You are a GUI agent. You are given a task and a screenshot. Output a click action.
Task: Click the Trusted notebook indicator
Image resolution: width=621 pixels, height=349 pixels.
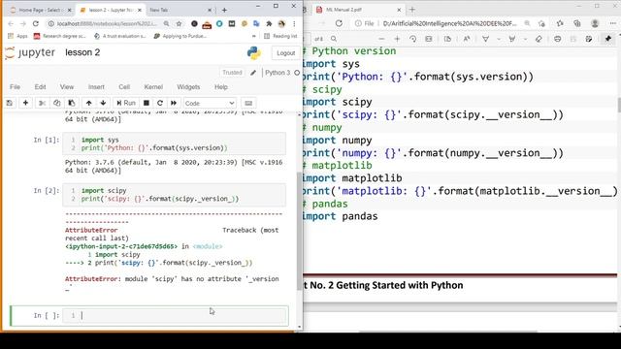click(232, 73)
